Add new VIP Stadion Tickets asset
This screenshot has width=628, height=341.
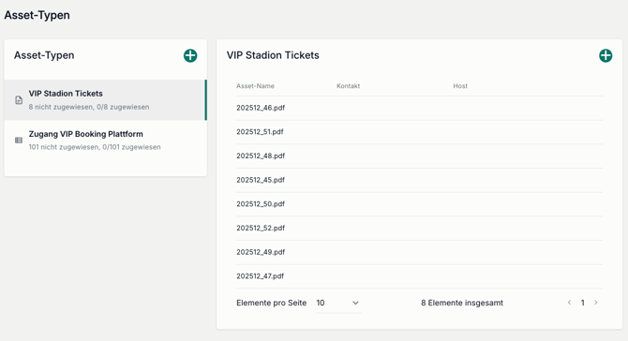click(x=606, y=55)
